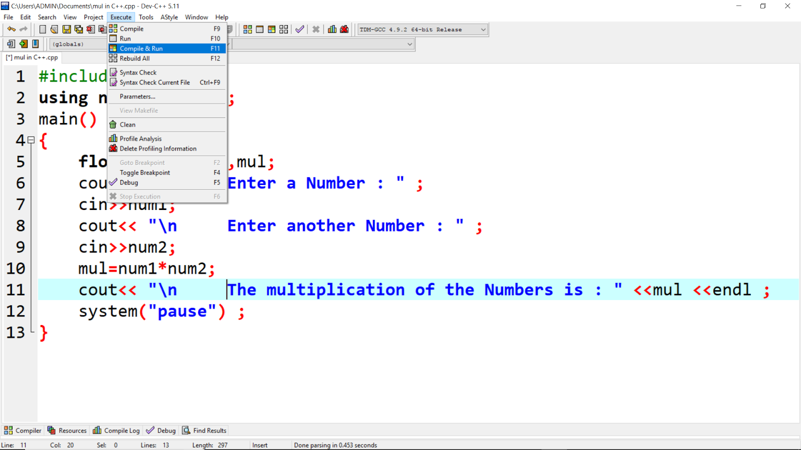This screenshot has width=801, height=450.
Task: Click the Stop Execution gray X icon
Action: point(315,29)
